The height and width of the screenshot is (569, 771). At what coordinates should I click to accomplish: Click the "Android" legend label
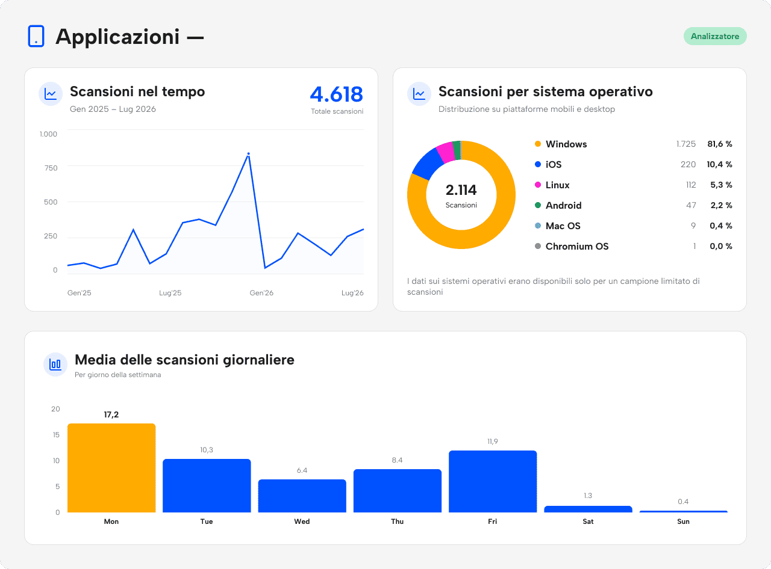click(x=564, y=205)
